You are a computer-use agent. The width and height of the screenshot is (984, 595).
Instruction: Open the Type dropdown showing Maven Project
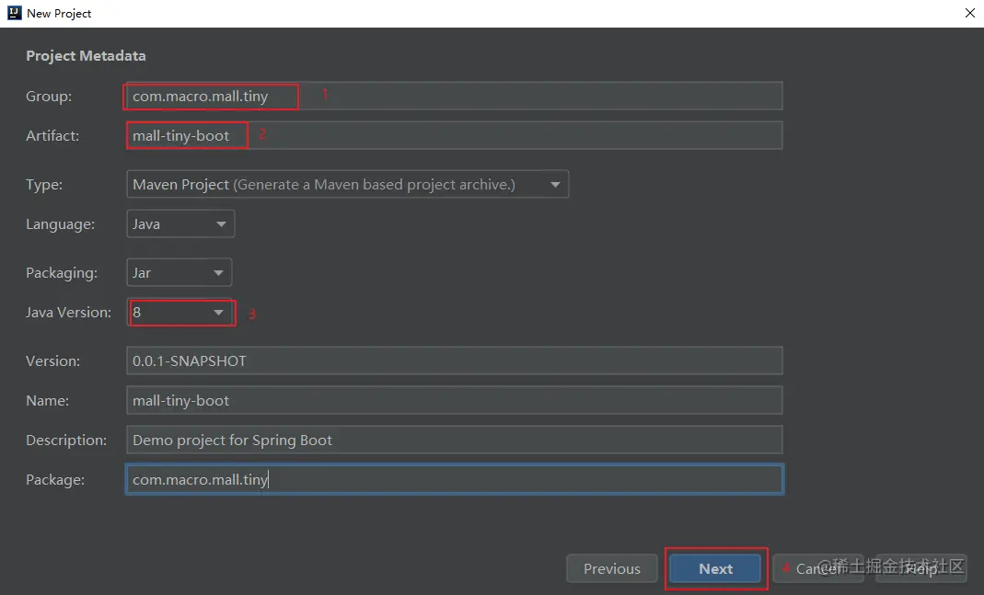click(348, 184)
